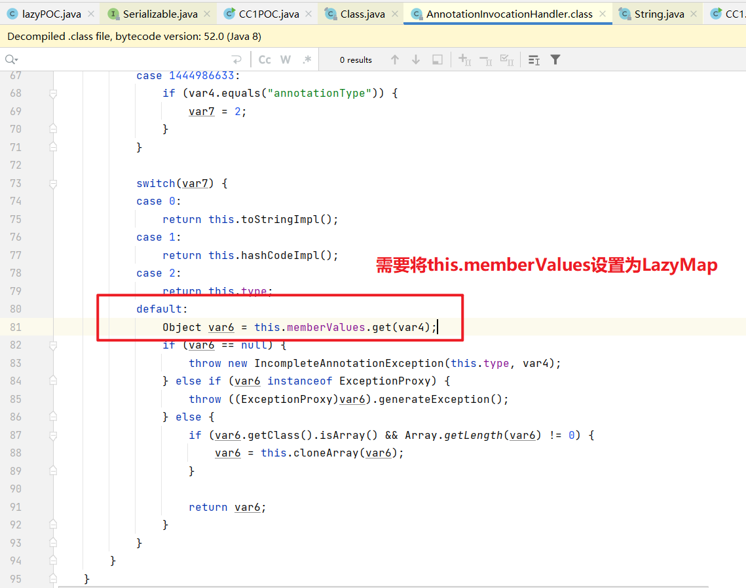The height and width of the screenshot is (588, 746).
Task: Enable regex search mode (.*)
Action: point(307,59)
